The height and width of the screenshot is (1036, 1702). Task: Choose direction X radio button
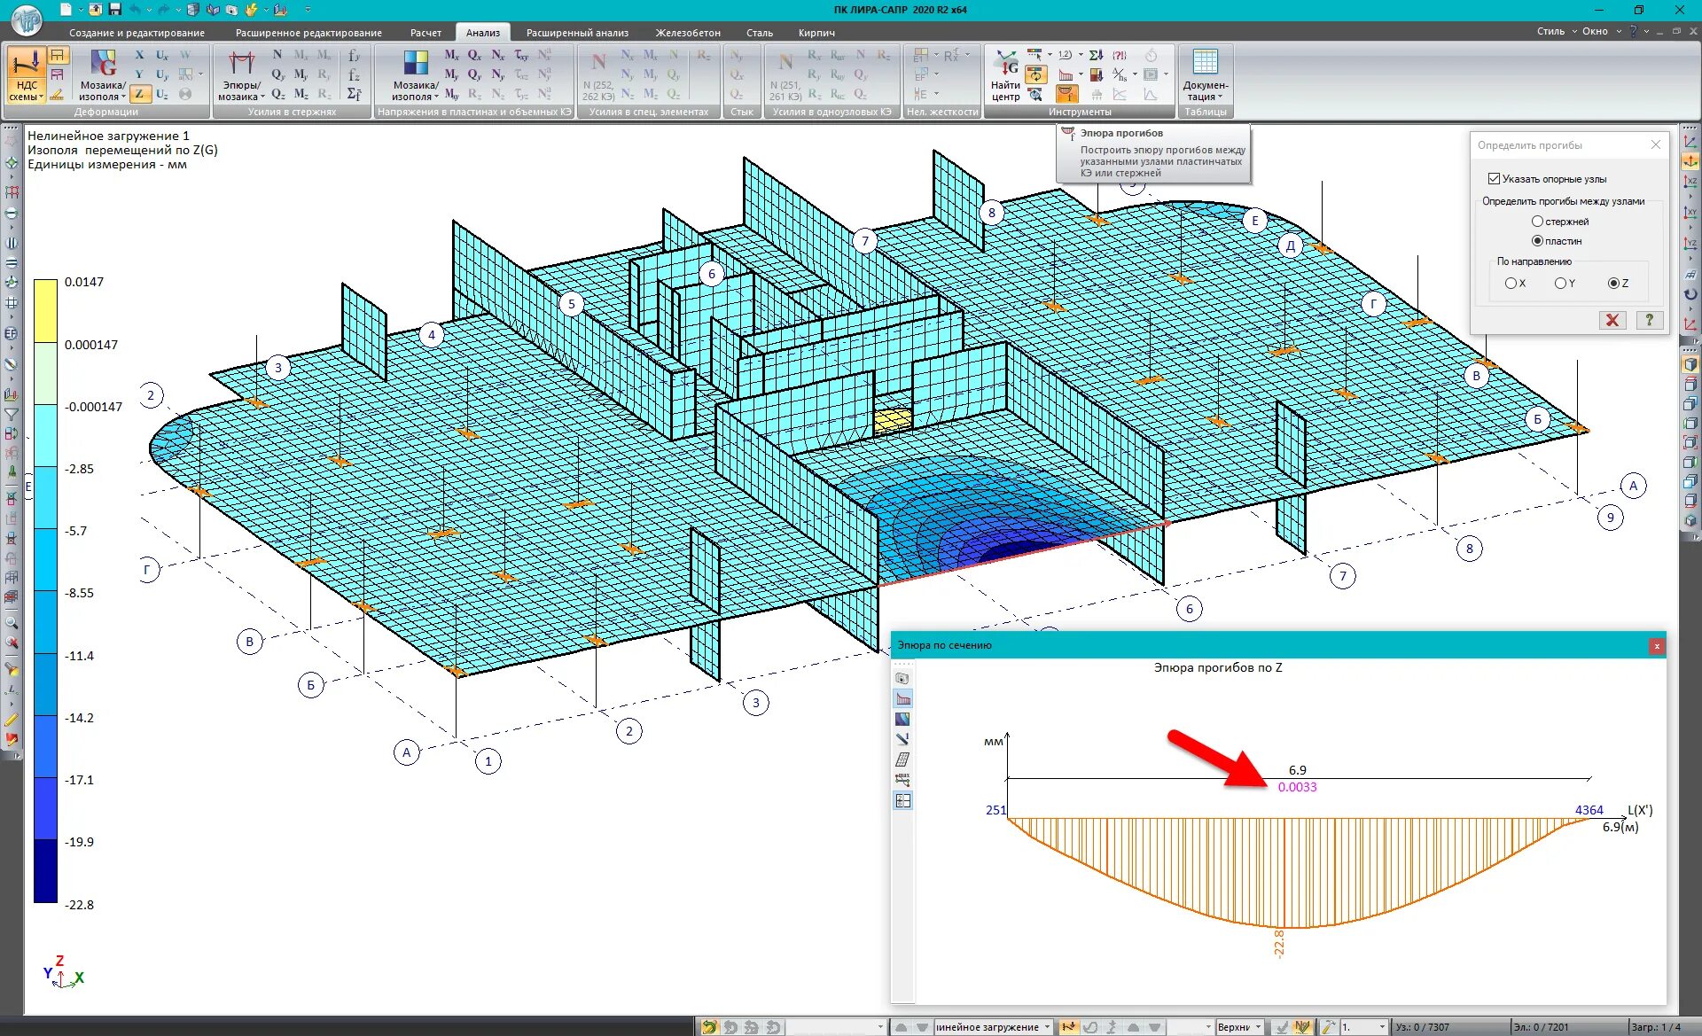click(x=1511, y=284)
